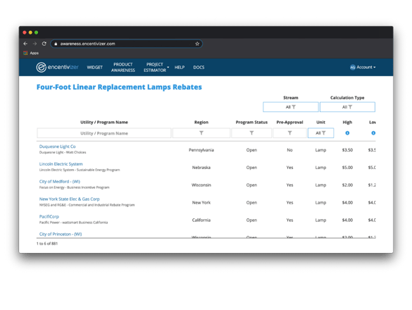Click the Program Status column header

tap(251, 123)
